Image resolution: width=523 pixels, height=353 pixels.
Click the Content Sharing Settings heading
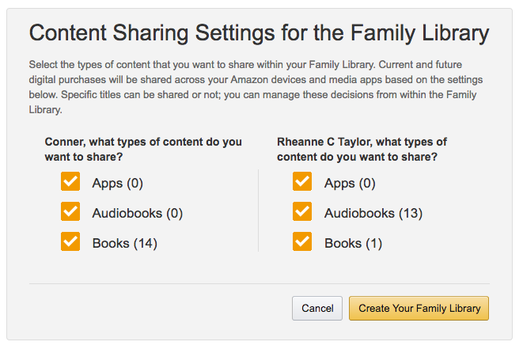coord(259,33)
